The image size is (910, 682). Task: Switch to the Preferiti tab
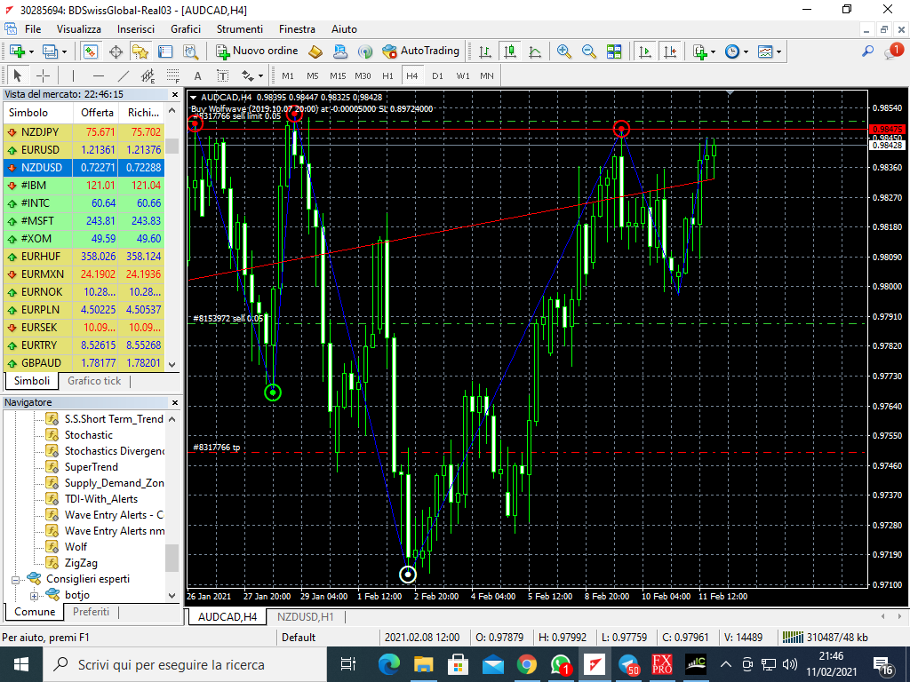[x=92, y=612]
